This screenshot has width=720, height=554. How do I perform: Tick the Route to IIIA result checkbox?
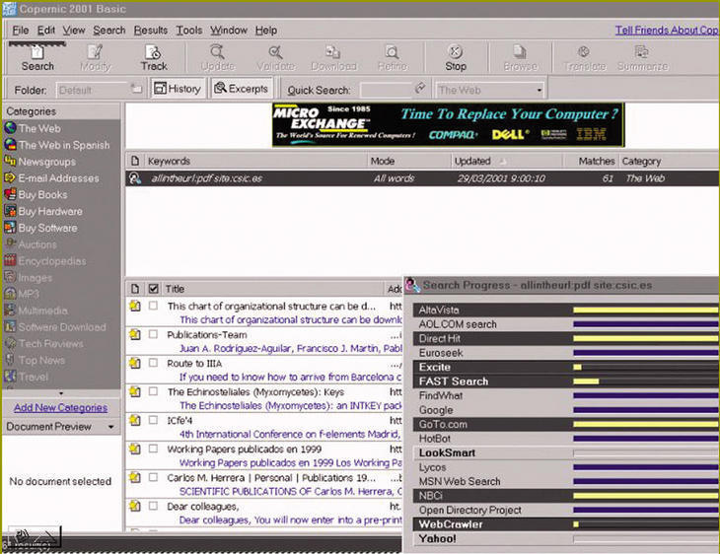point(153,364)
